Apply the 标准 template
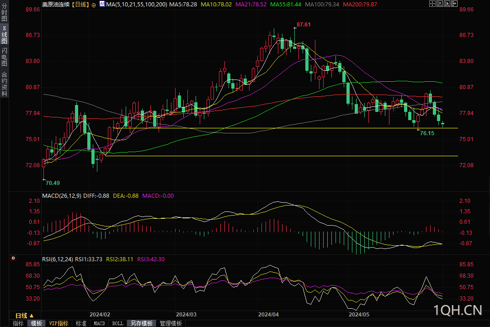 click(x=81, y=323)
